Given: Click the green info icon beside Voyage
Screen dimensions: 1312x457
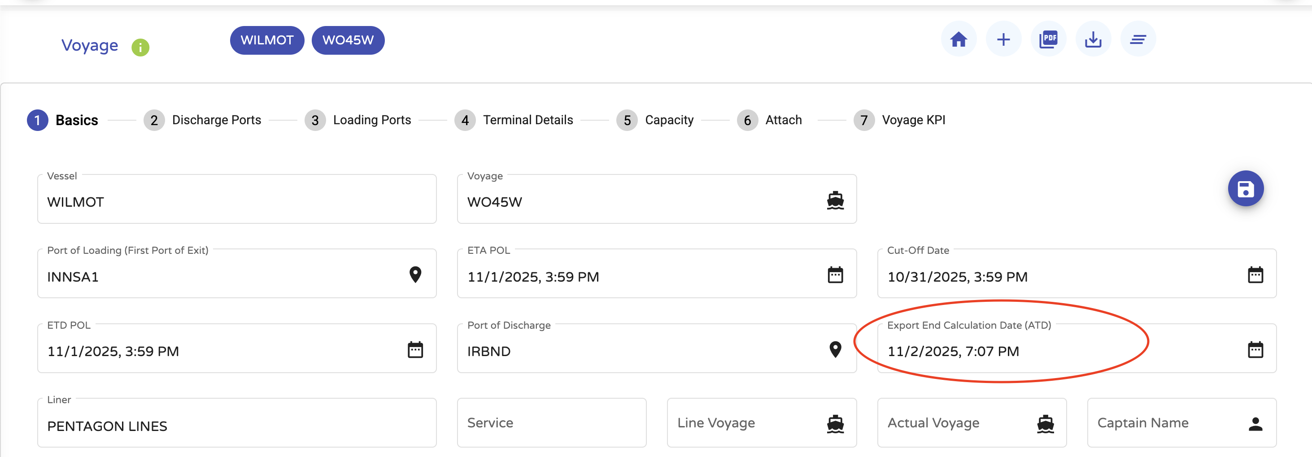Looking at the screenshot, I should [140, 48].
